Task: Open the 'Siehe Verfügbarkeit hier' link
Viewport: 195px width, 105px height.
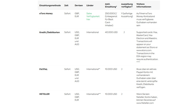Action: [x=93, y=16]
